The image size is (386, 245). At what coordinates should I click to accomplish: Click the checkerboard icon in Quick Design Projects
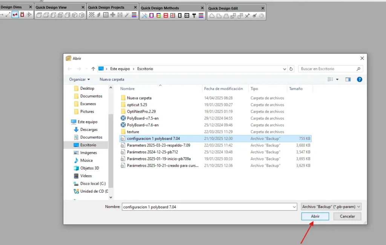(92, 15)
